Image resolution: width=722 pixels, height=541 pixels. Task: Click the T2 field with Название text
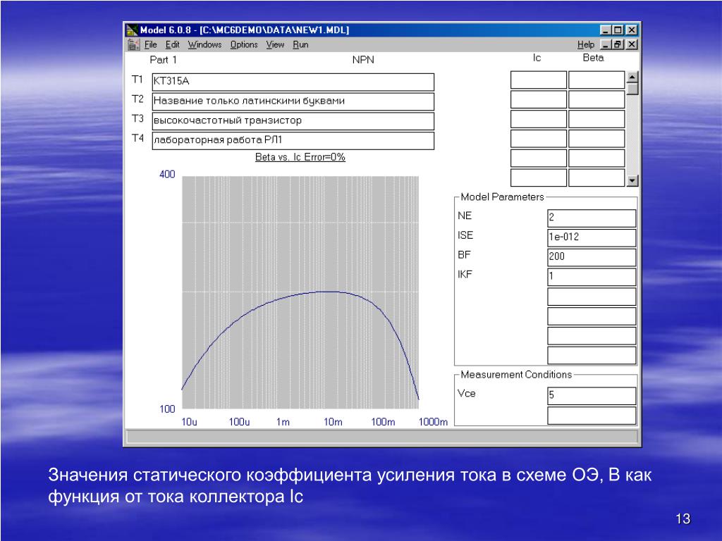coord(293,101)
